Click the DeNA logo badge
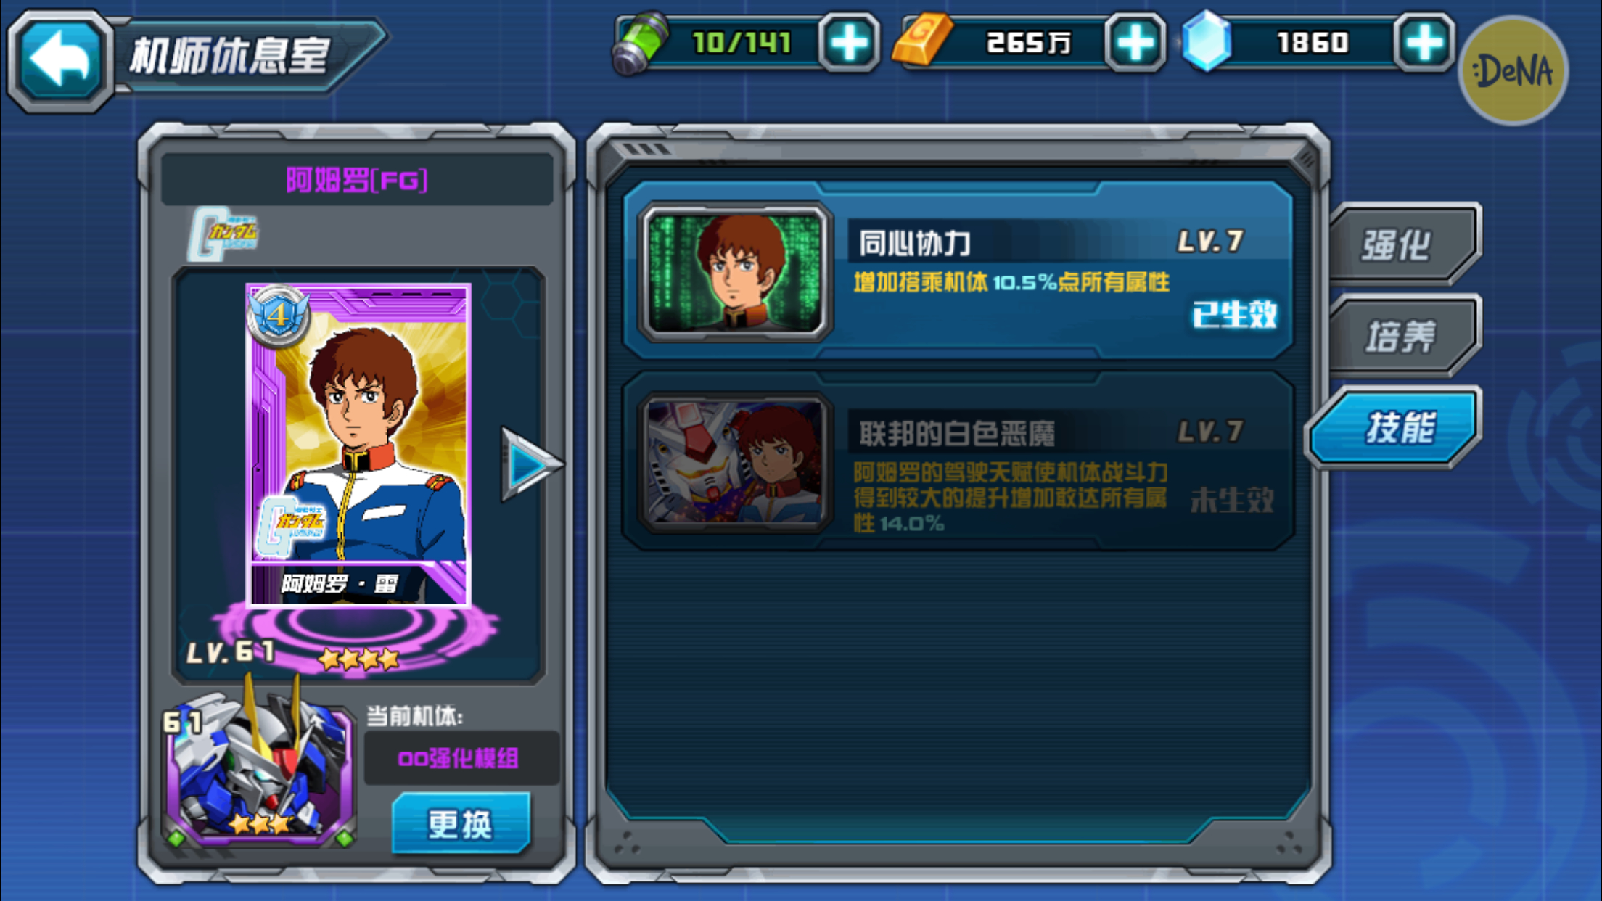The height and width of the screenshot is (901, 1602). [x=1513, y=70]
